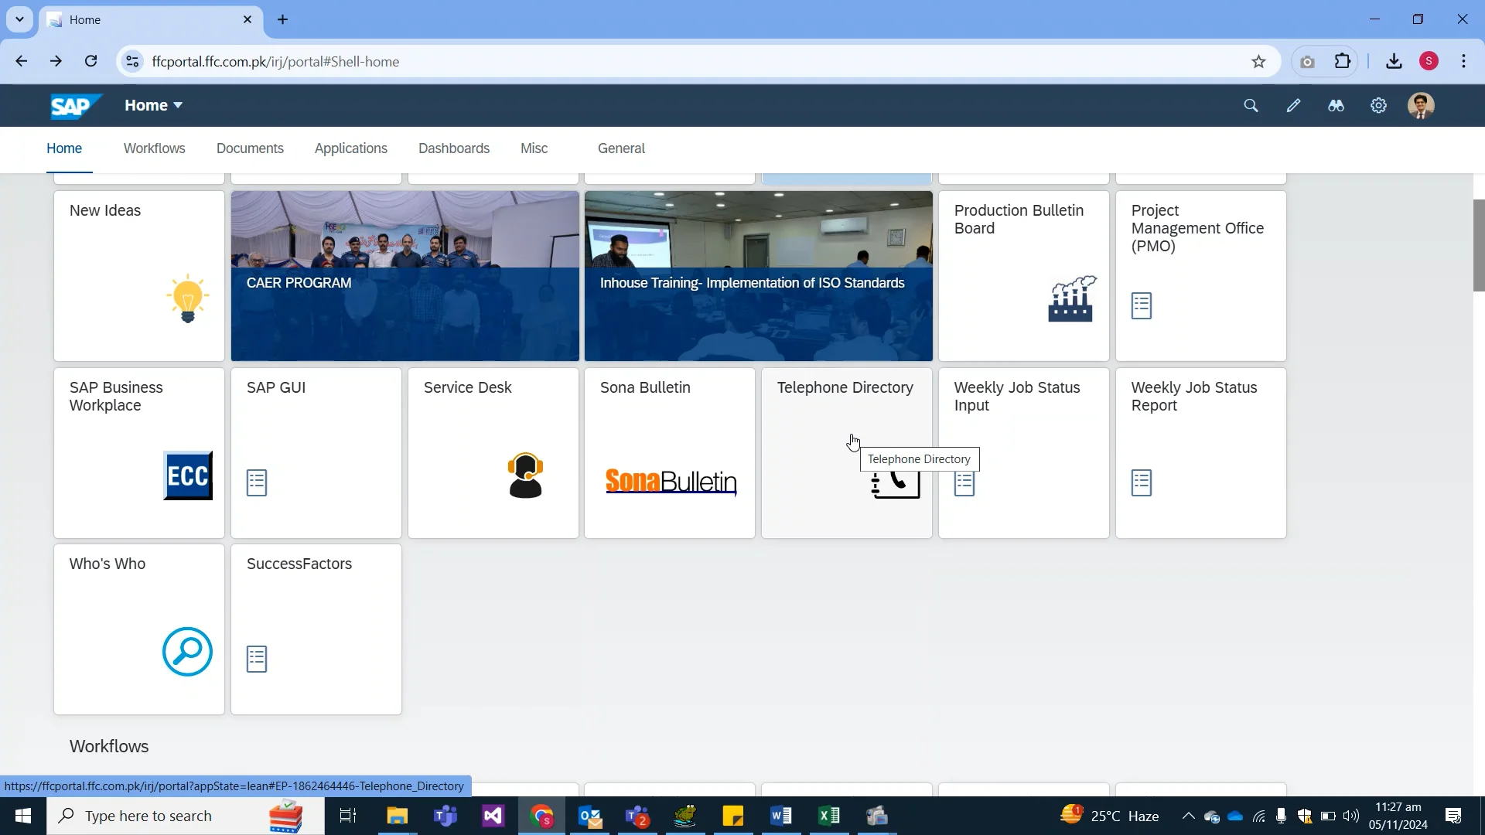Expand the browser tab search chevron
Viewport: 1485px width, 835px height.
coord(19,19)
